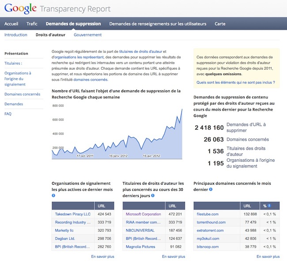
Task: Open the FAQ sidebar link
Action: click(x=8, y=114)
